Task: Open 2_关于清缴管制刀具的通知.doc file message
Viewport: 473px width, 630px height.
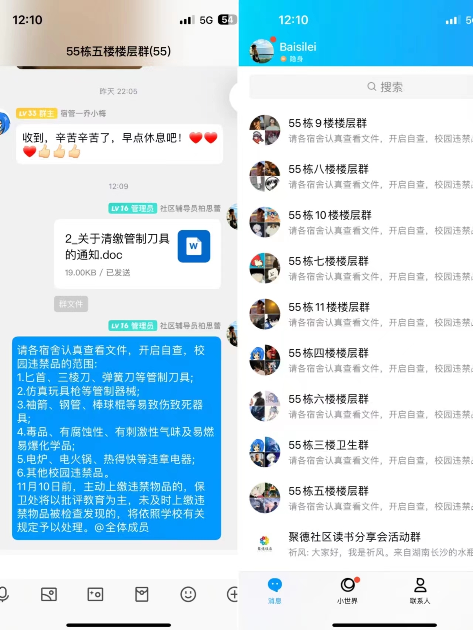Action: pyautogui.click(x=137, y=254)
